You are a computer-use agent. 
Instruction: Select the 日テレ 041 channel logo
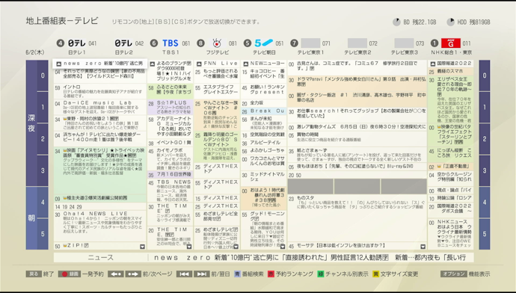(77, 43)
